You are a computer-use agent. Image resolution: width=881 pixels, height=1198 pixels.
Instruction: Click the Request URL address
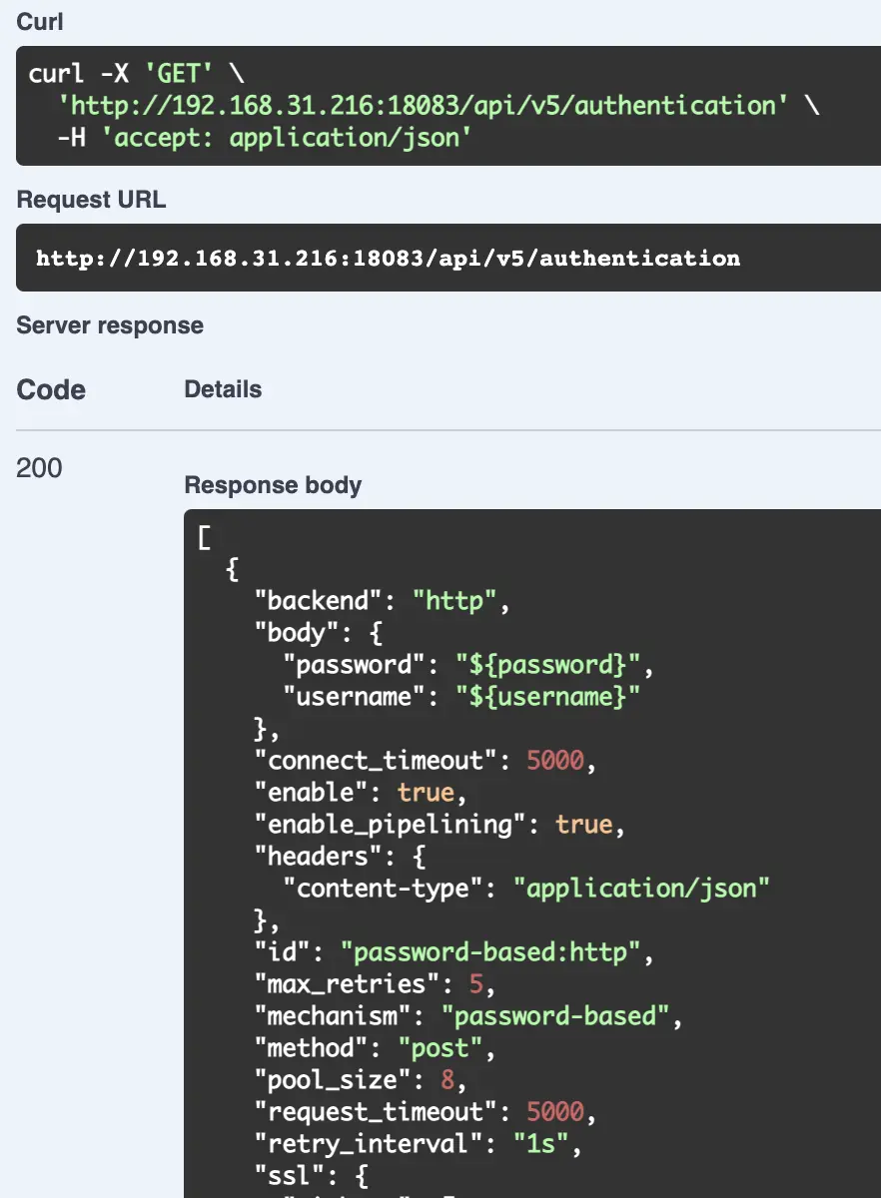(388, 258)
